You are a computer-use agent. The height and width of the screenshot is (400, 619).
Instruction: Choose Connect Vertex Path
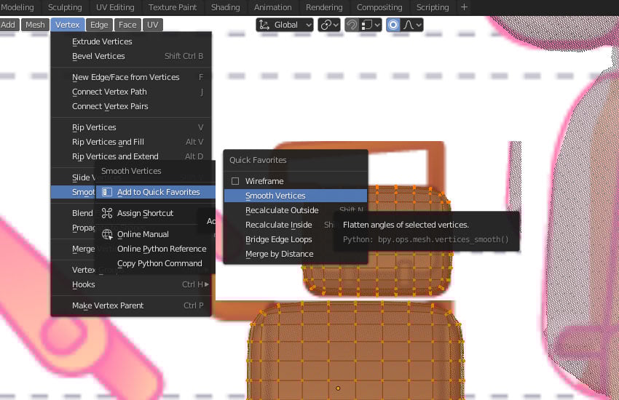[131, 92]
